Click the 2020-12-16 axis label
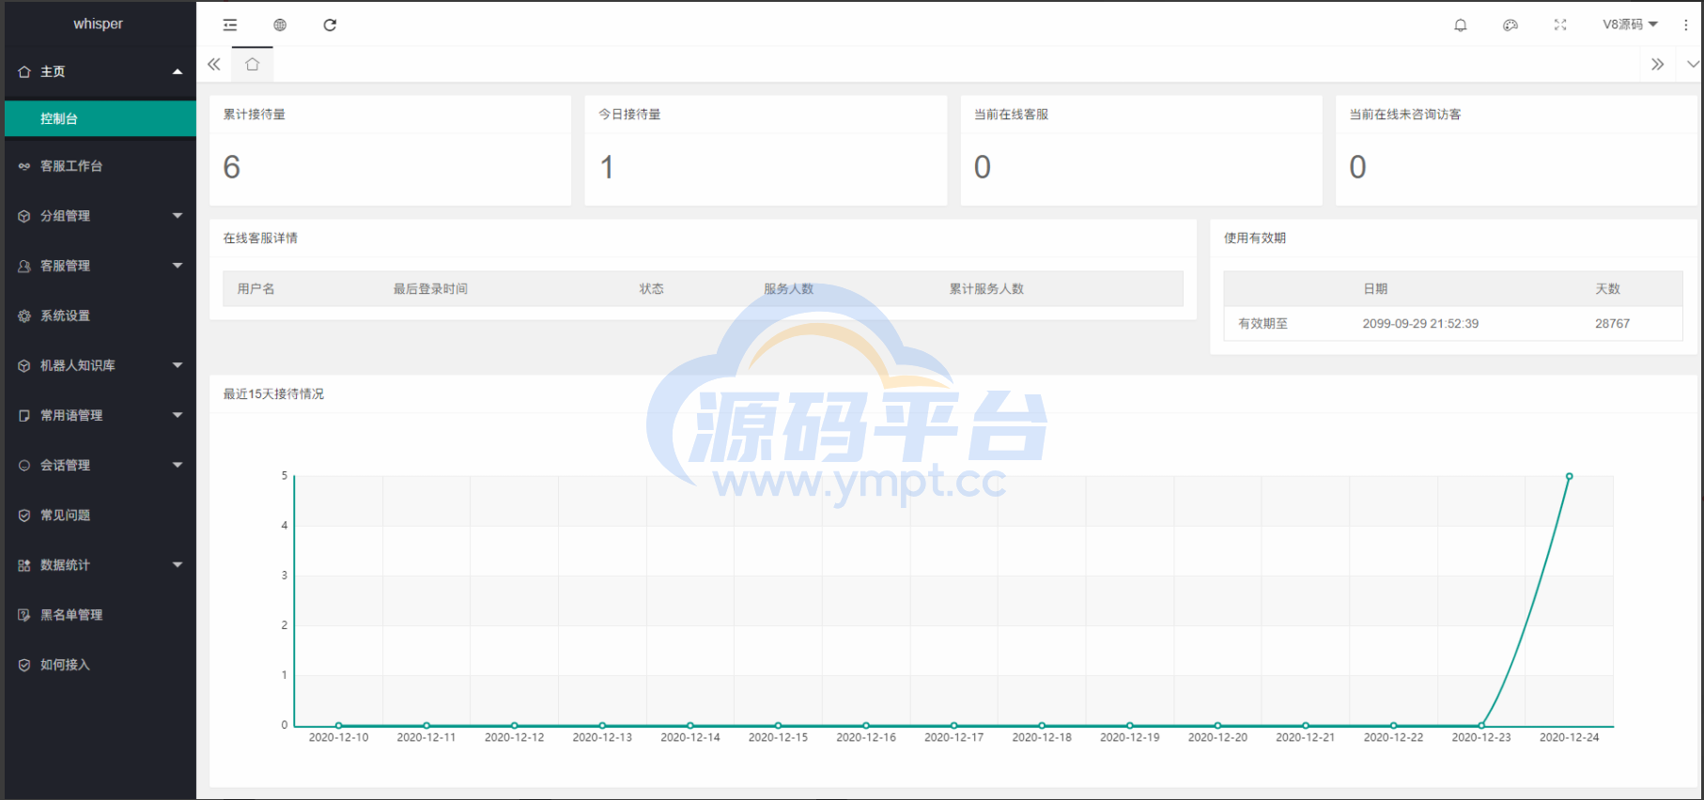Image resolution: width=1704 pixels, height=800 pixels. (x=866, y=738)
